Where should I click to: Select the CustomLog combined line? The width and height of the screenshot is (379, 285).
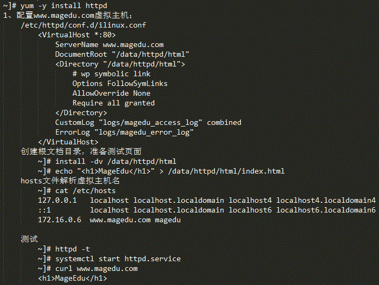coord(148,122)
